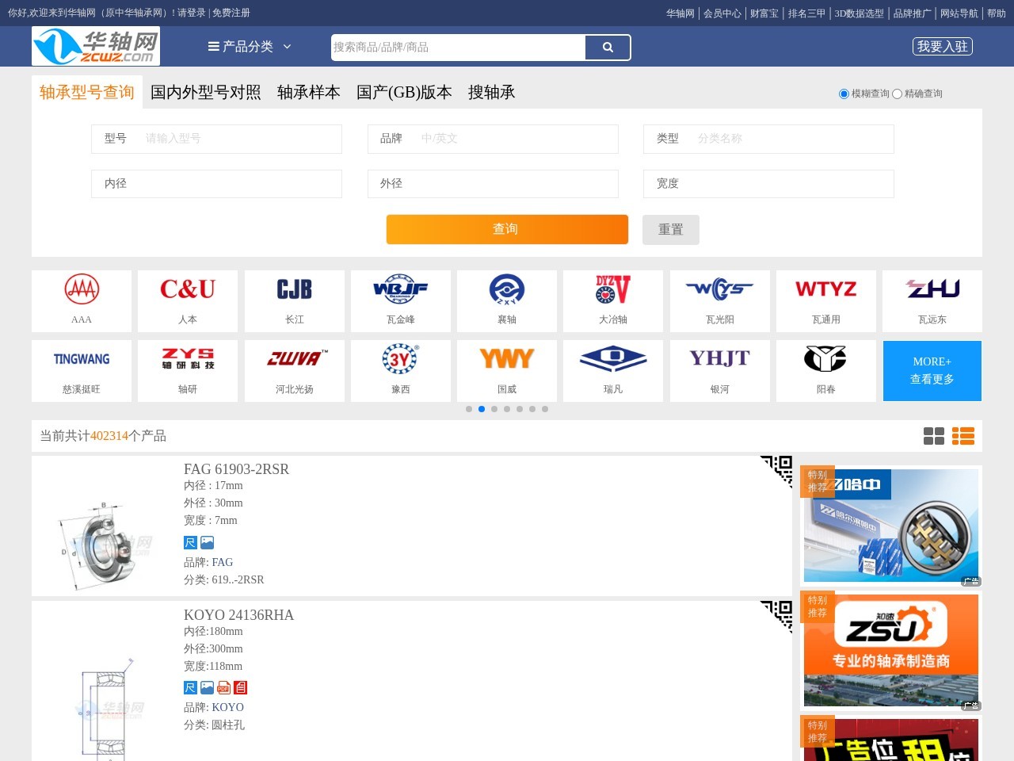
Task: Focus the 品牌 brand input field
Action: click(x=493, y=139)
